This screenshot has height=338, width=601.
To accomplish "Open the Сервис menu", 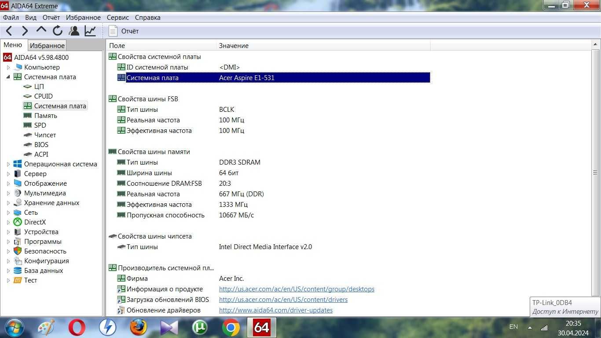I will (x=118, y=18).
